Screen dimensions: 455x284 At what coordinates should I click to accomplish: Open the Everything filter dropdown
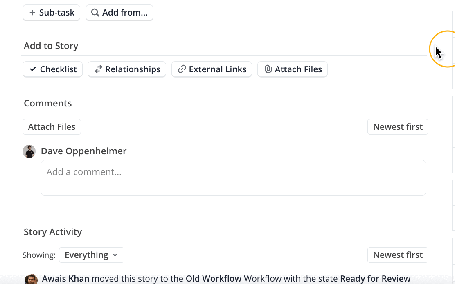coord(91,255)
